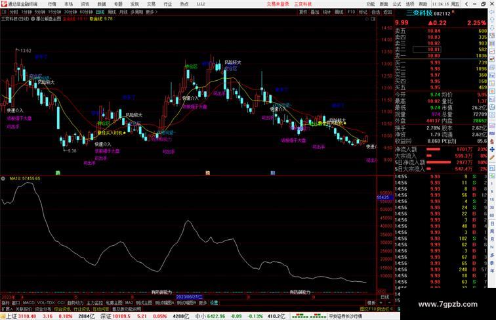The width and height of the screenshot is (496, 320).
Task: Open the 行业资讯 tab
Action: click(x=81, y=309)
